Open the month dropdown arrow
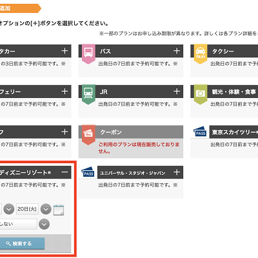 9,209
